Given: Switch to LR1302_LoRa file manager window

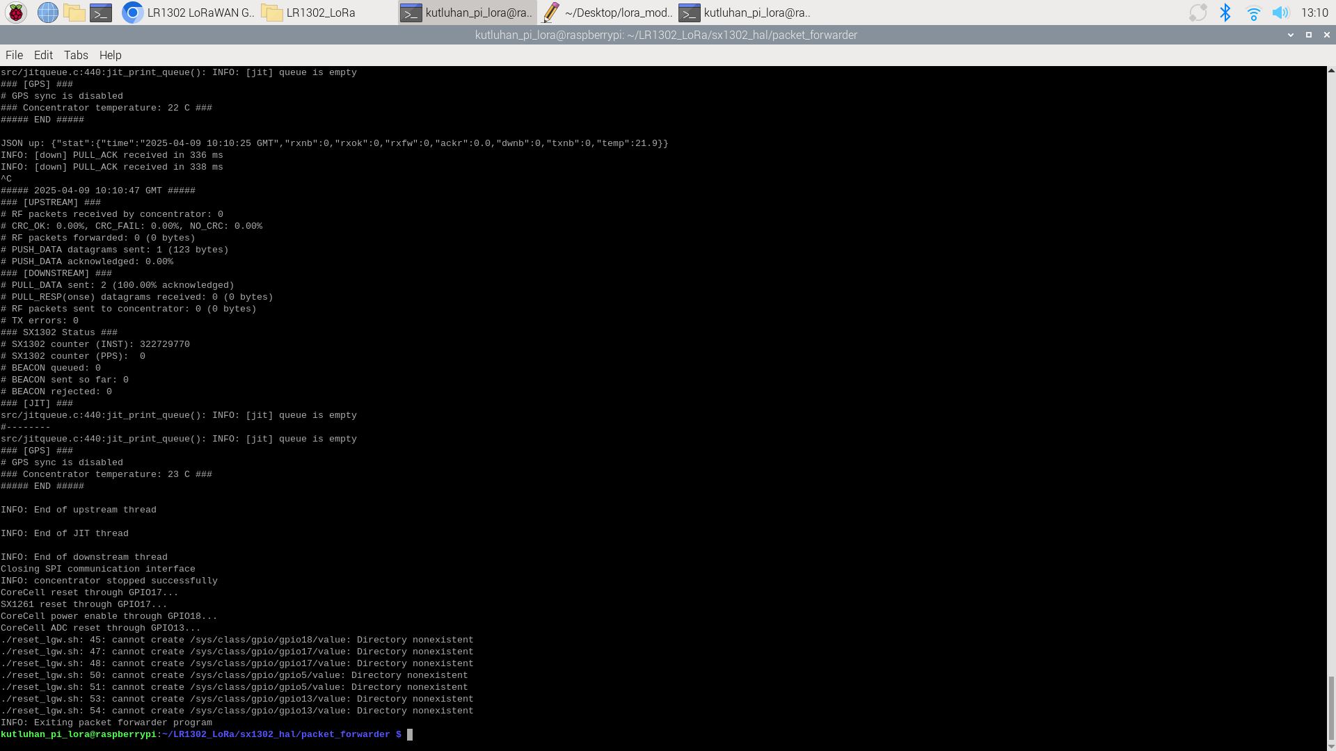Looking at the screenshot, I should 327,13.
